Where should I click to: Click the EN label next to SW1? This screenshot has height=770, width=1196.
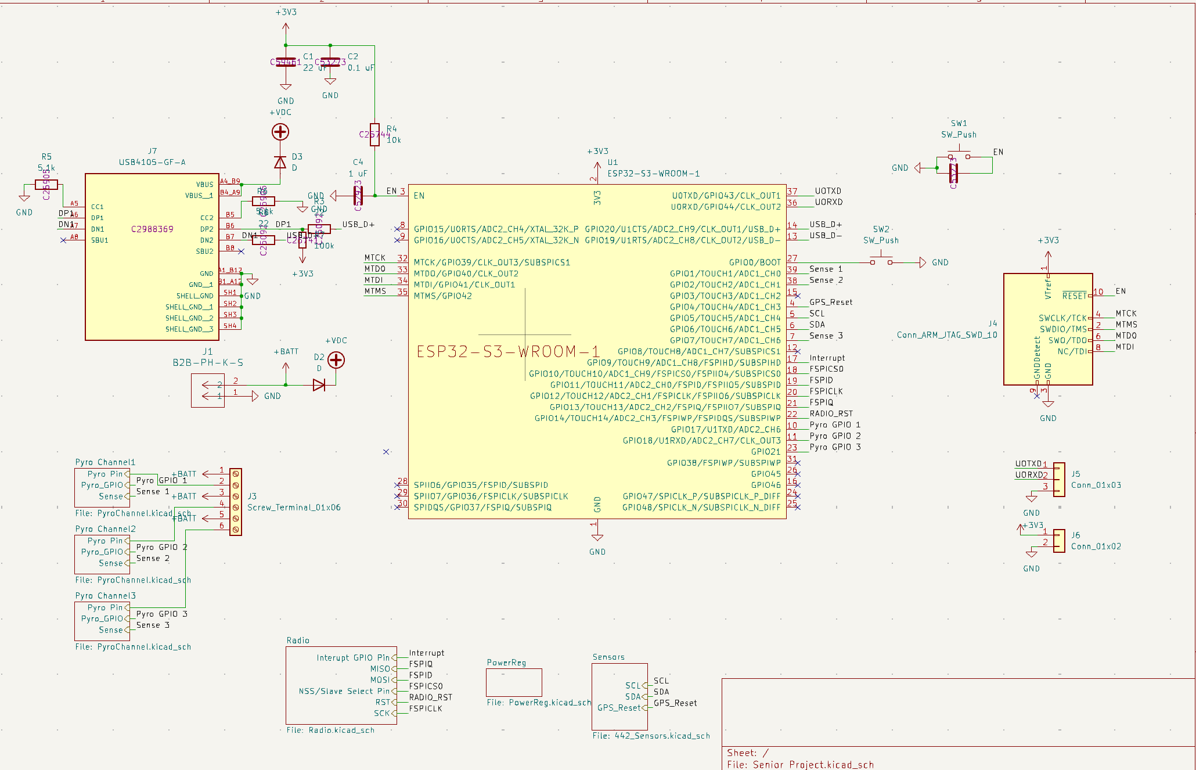[x=998, y=152]
